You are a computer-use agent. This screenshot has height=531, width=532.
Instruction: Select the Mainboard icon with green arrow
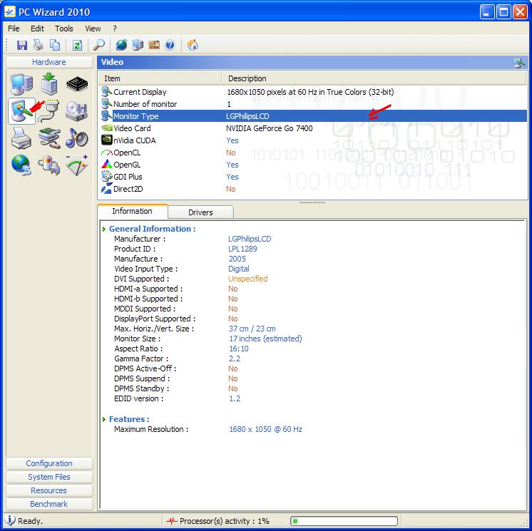pos(49,84)
